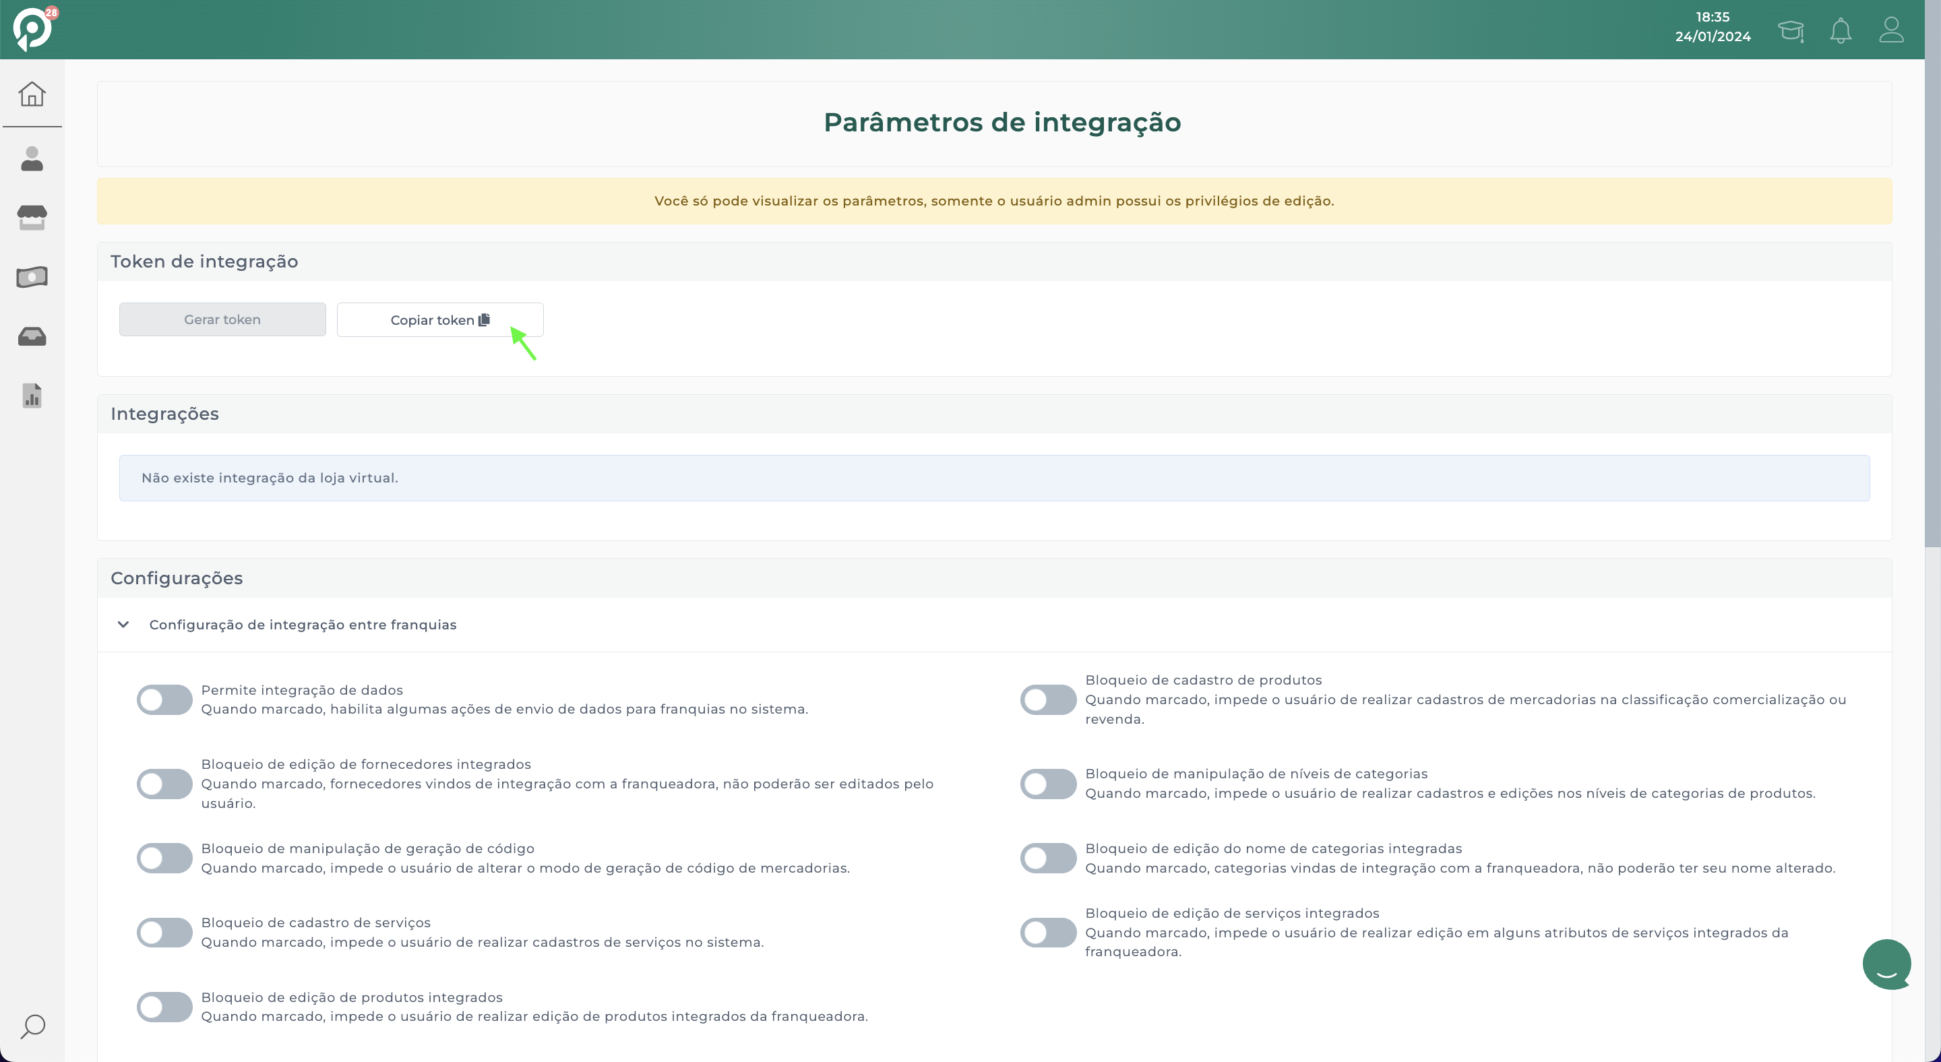
Task: Enable Bloqueio de cadastro de produtos
Action: (x=1048, y=699)
